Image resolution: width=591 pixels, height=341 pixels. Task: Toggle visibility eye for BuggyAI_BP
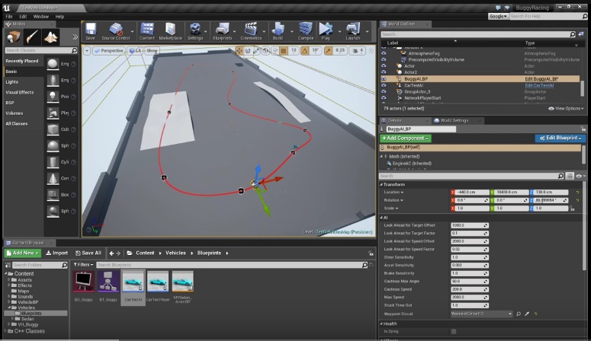click(x=384, y=78)
